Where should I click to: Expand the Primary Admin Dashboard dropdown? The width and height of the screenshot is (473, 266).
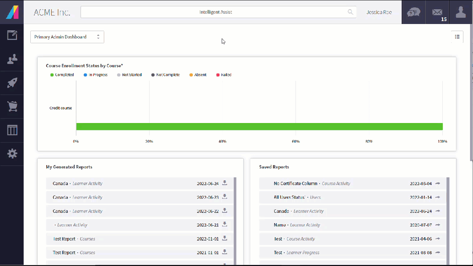[67, 37]
